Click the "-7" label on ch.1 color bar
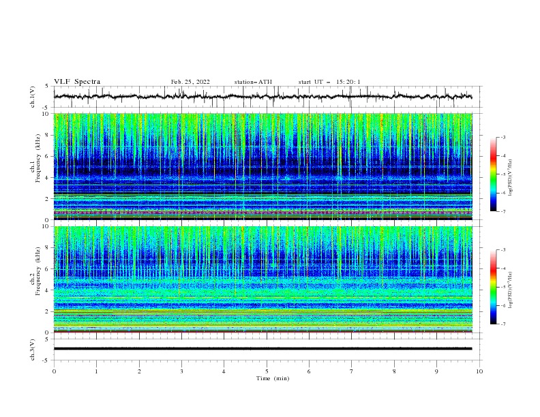The image size is (540, 417). [x=503, y=211]
